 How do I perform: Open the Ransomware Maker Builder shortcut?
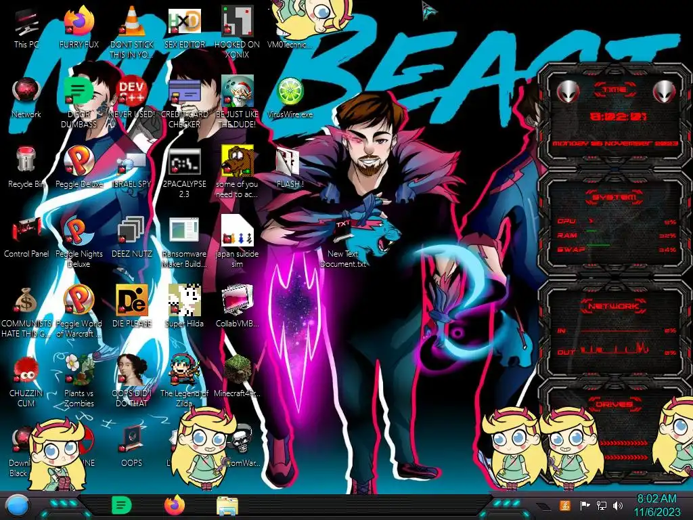tap(184, 242)
